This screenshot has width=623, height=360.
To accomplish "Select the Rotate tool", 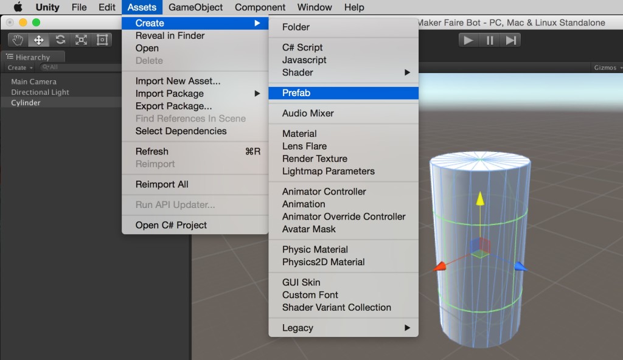I will click(60, 40).
